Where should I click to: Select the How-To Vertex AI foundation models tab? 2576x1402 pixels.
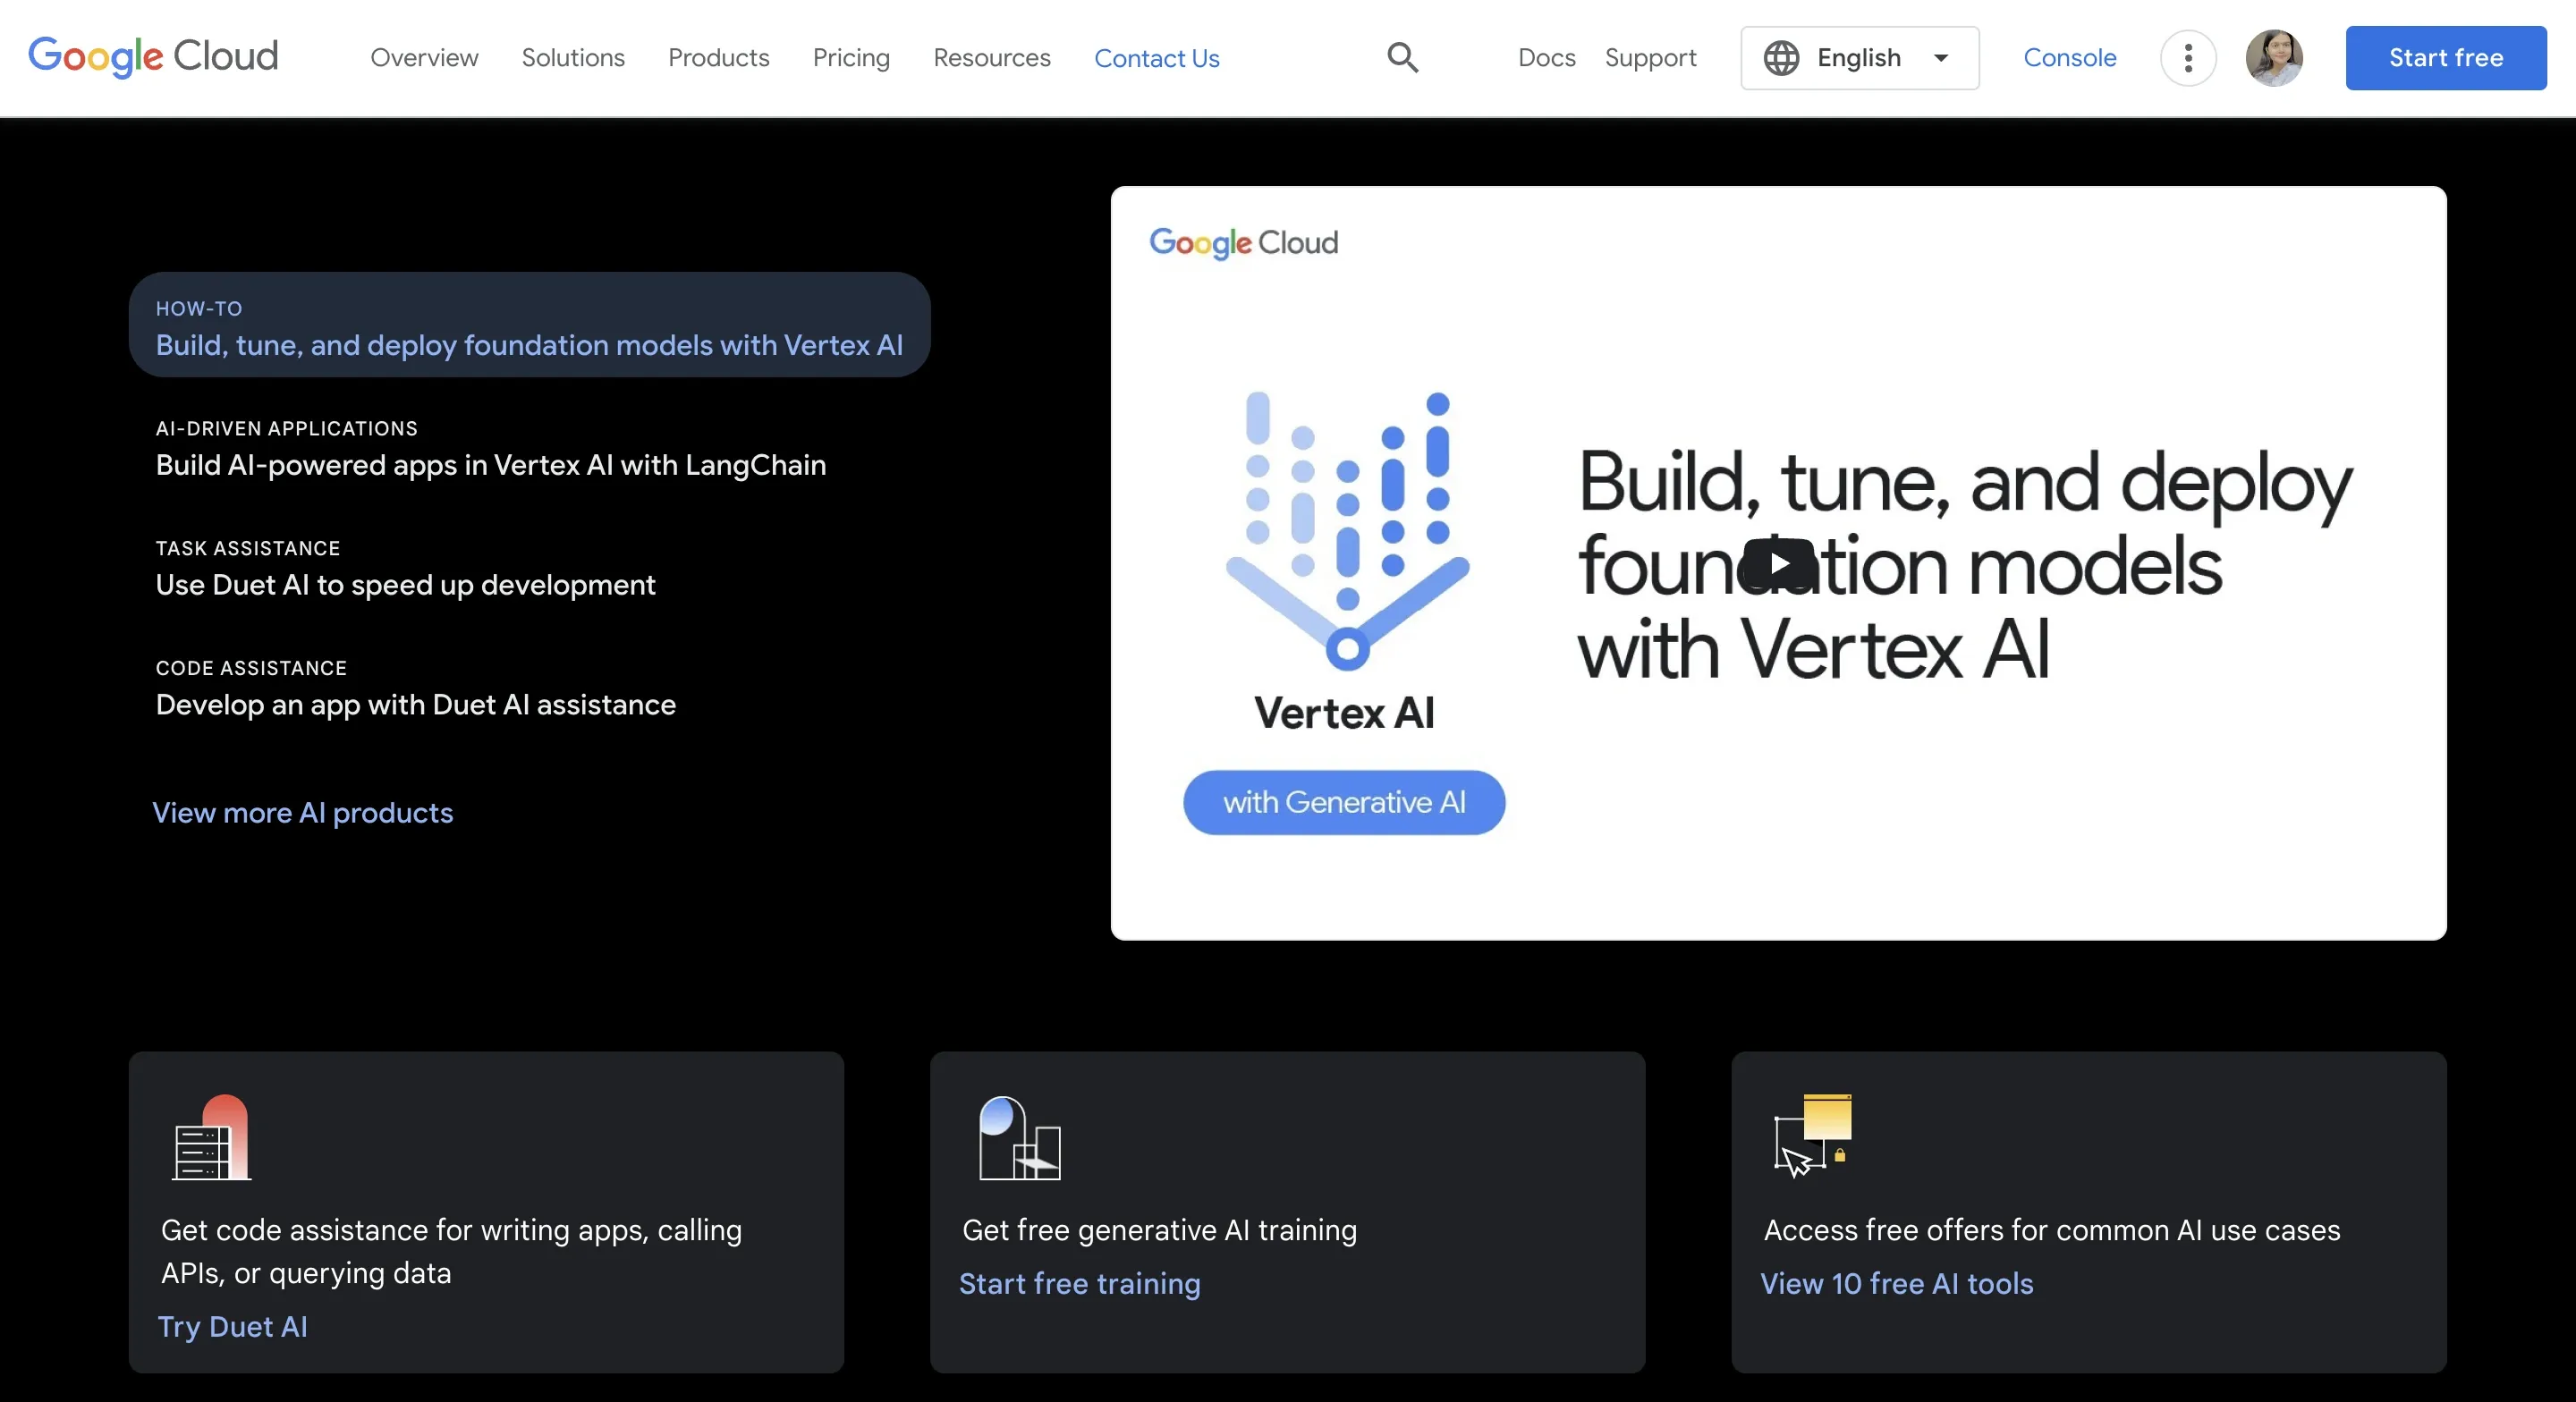point(530,325)
